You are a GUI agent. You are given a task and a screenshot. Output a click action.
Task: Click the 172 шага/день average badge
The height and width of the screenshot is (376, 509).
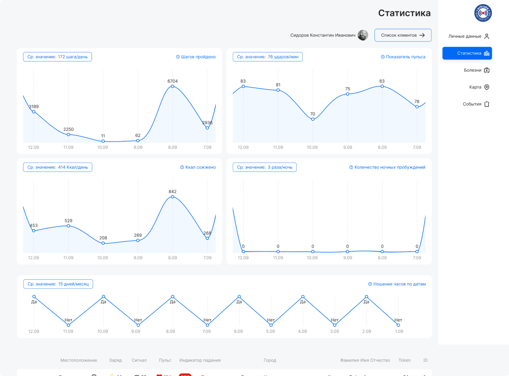tap(57, 57)
